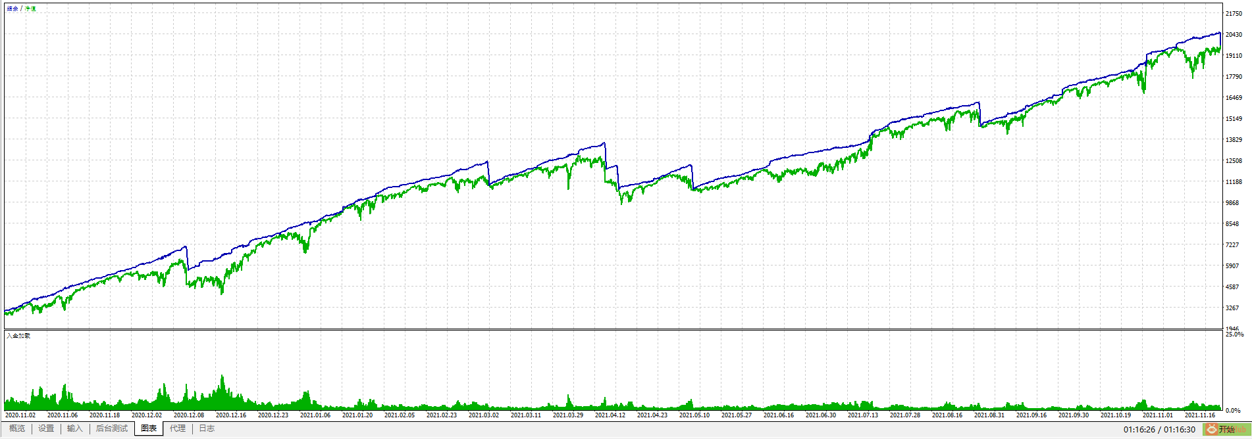
Task: Click the 2021.03.02 date label
Action: 484,415
